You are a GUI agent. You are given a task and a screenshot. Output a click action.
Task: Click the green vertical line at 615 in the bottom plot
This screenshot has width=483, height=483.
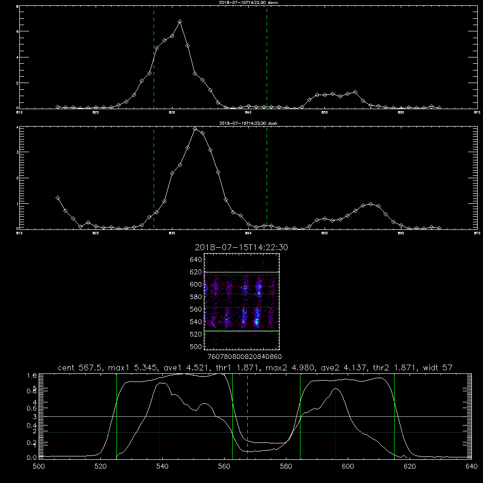pyautogui.click(x=394, y=416)
